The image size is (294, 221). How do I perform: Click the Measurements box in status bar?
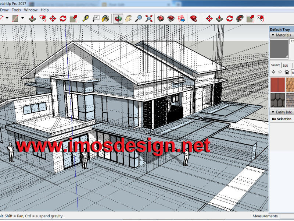(x=265, y=216)
